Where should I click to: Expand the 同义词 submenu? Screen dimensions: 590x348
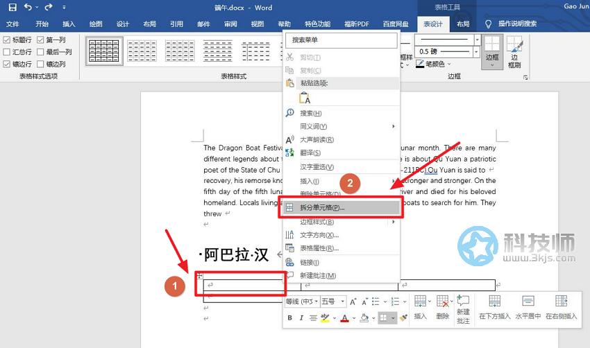click(341, 126)
